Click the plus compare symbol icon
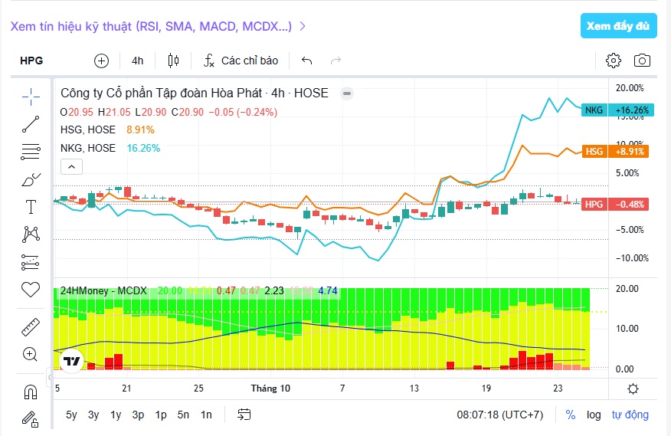The height and width of the screenshot is (436, 671). click(101, 61)
